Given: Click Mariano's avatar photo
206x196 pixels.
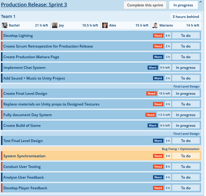Looking at the screenshot, I should (155, 25).
